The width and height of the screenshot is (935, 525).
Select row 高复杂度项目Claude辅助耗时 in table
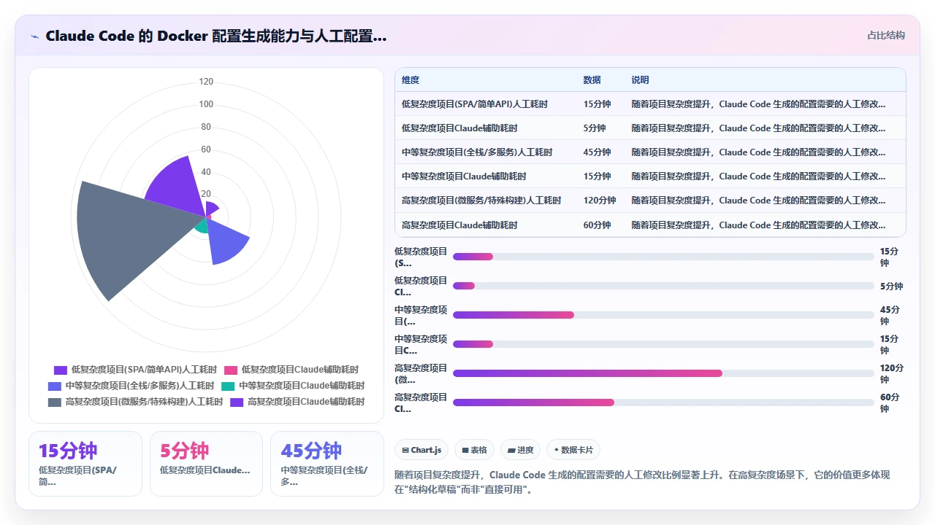650,225
